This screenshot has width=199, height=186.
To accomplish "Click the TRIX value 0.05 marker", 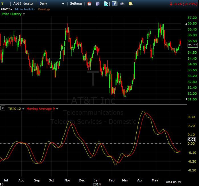I will (192, 139).
